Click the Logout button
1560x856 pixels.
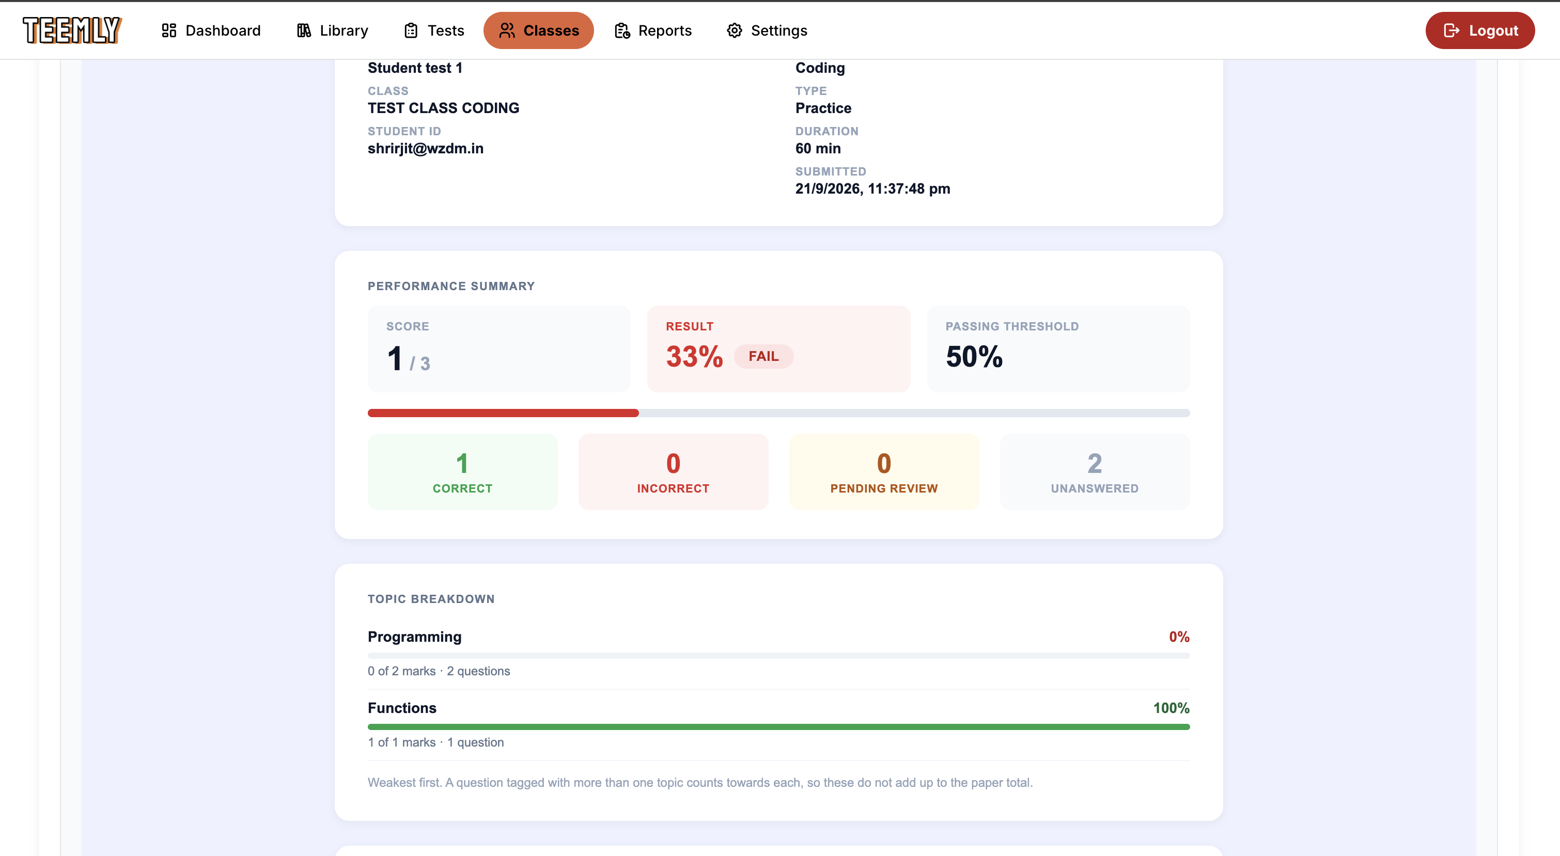click(1480, 30)
